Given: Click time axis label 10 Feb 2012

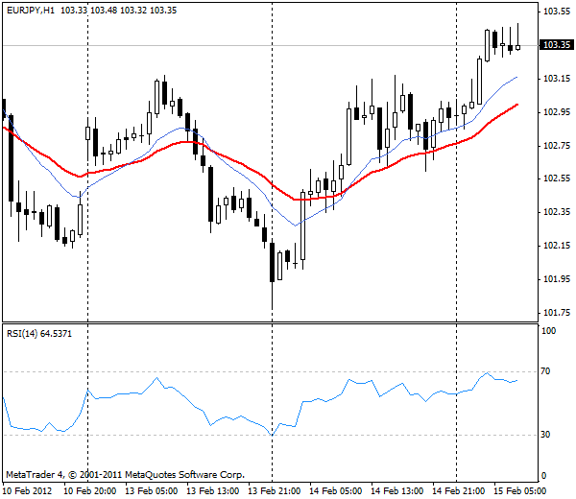Looking at the screenshot, I should click(28, 491).
